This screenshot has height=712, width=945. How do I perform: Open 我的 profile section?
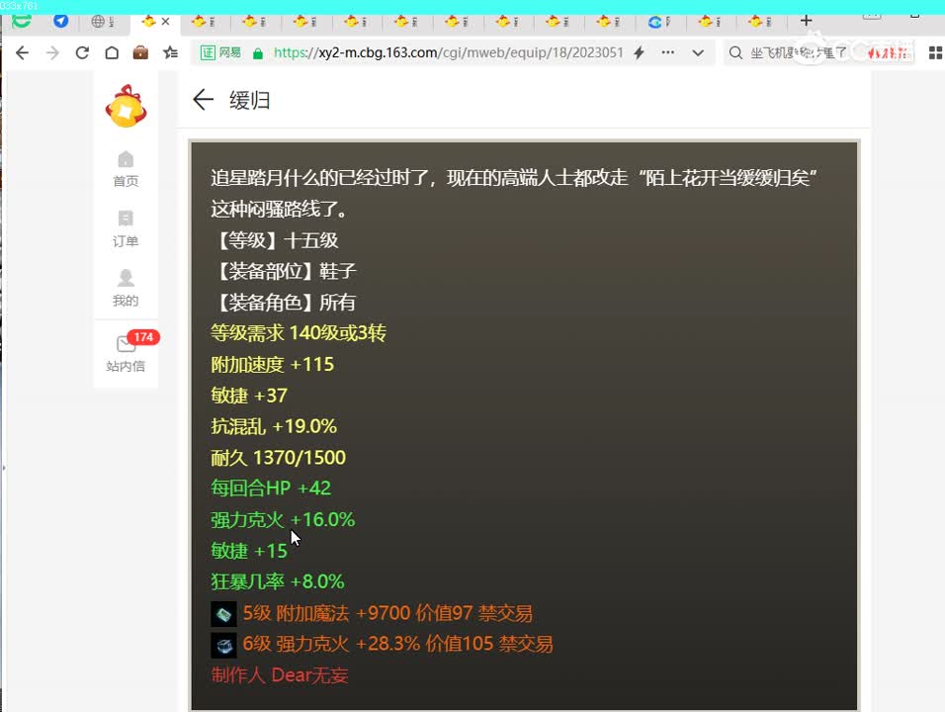tap(125, 289)
